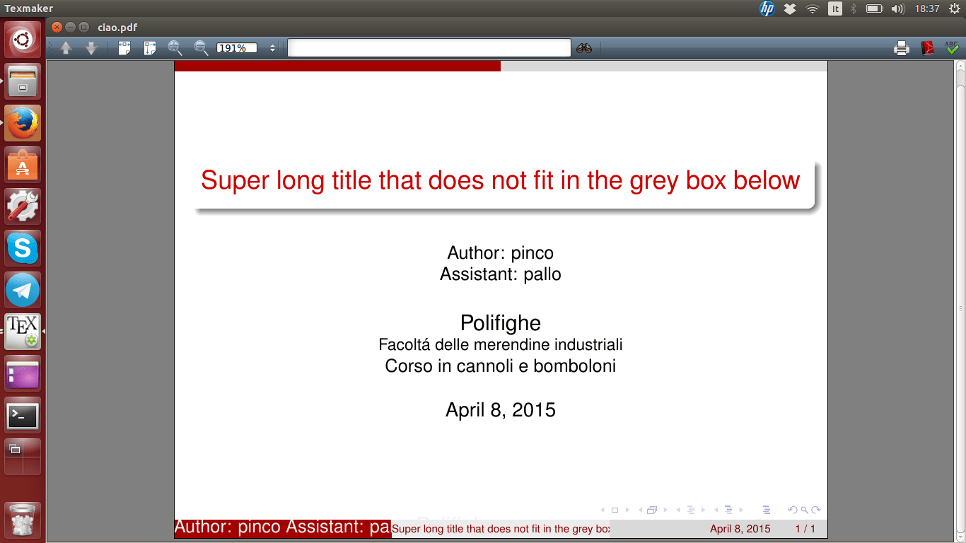The width and height of the screenshot is (966, 543).
Task: Open the Trash from the launcher
Action: (x=23, y=520)
